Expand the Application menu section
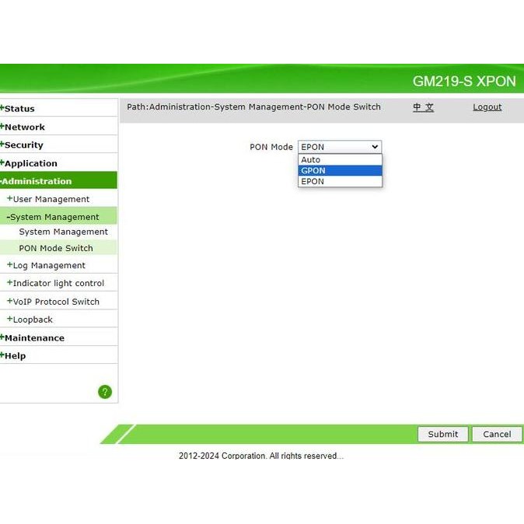 [30, 163]
